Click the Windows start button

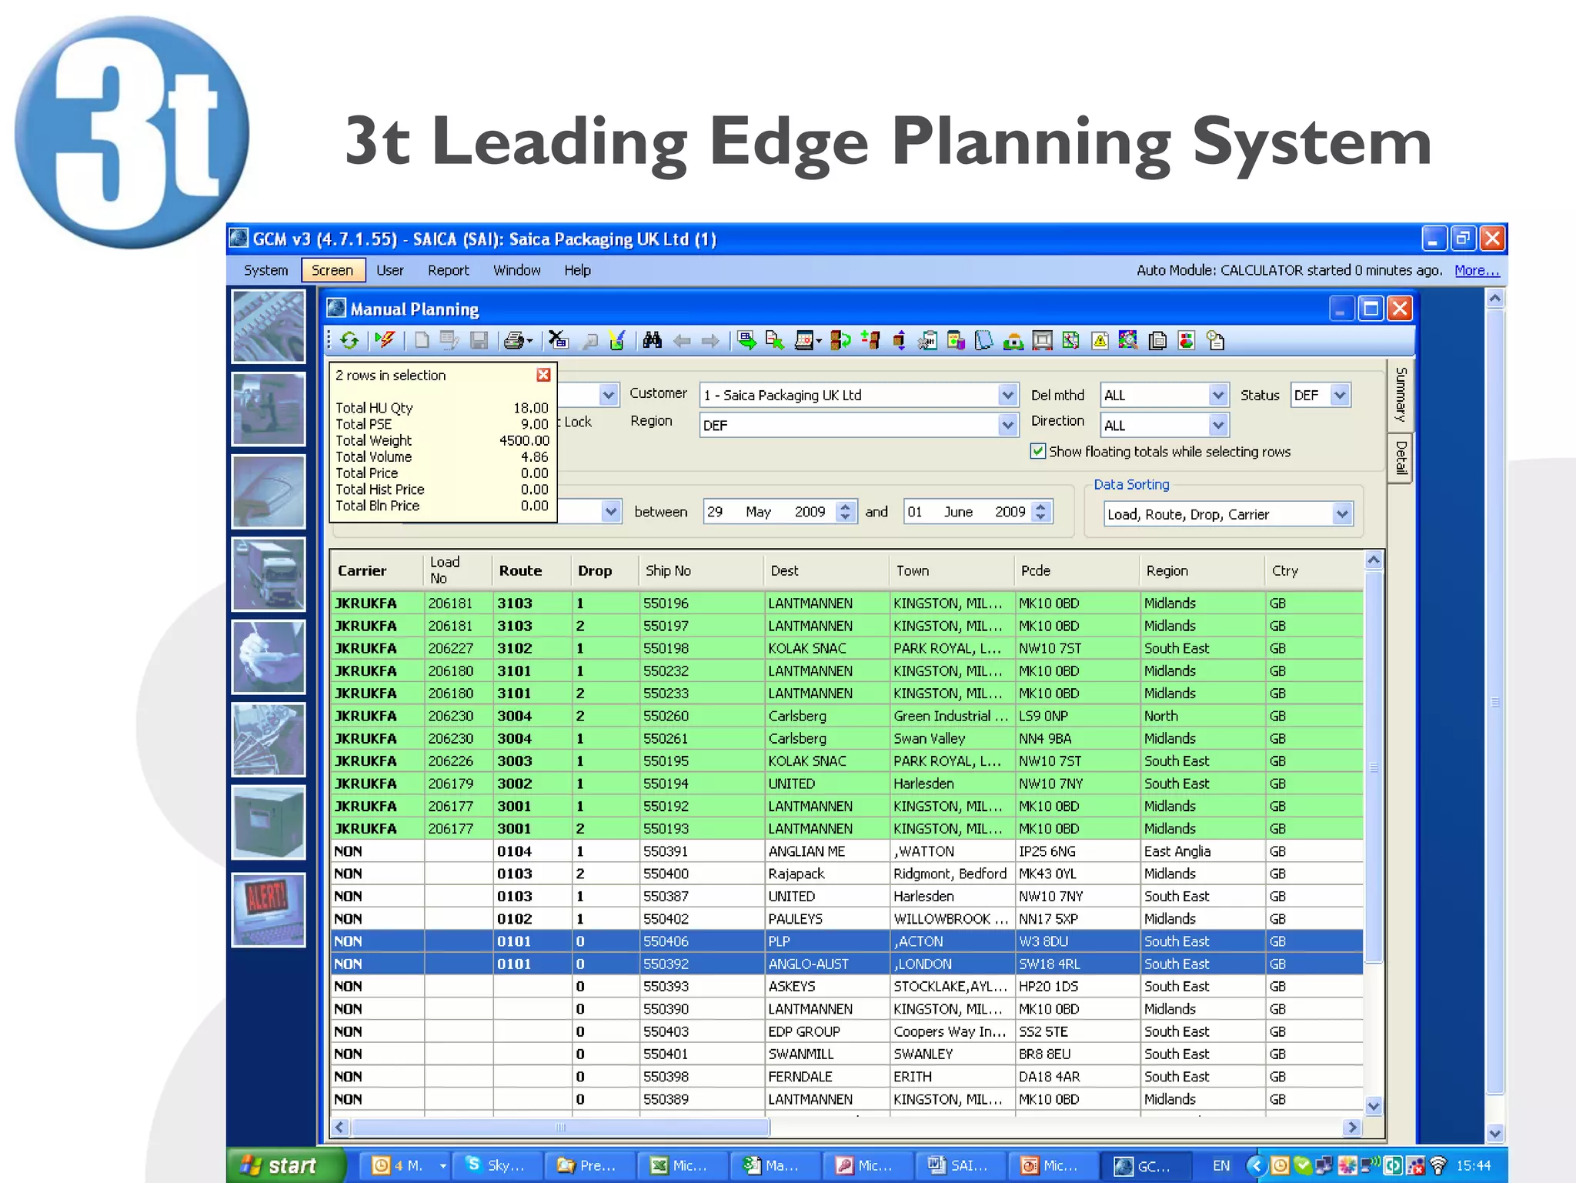coord(282,1165)
